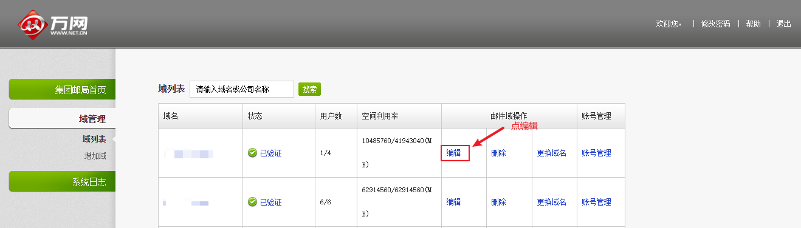This screenshot has width=801, height=228.
Task: Click first row green verified checkmark icon
Action: point(252,153)
